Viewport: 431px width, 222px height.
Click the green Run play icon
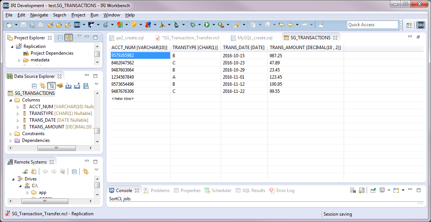207,25
